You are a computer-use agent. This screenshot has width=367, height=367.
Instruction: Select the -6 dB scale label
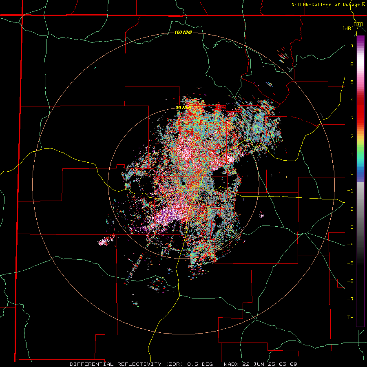click(350, 281)
